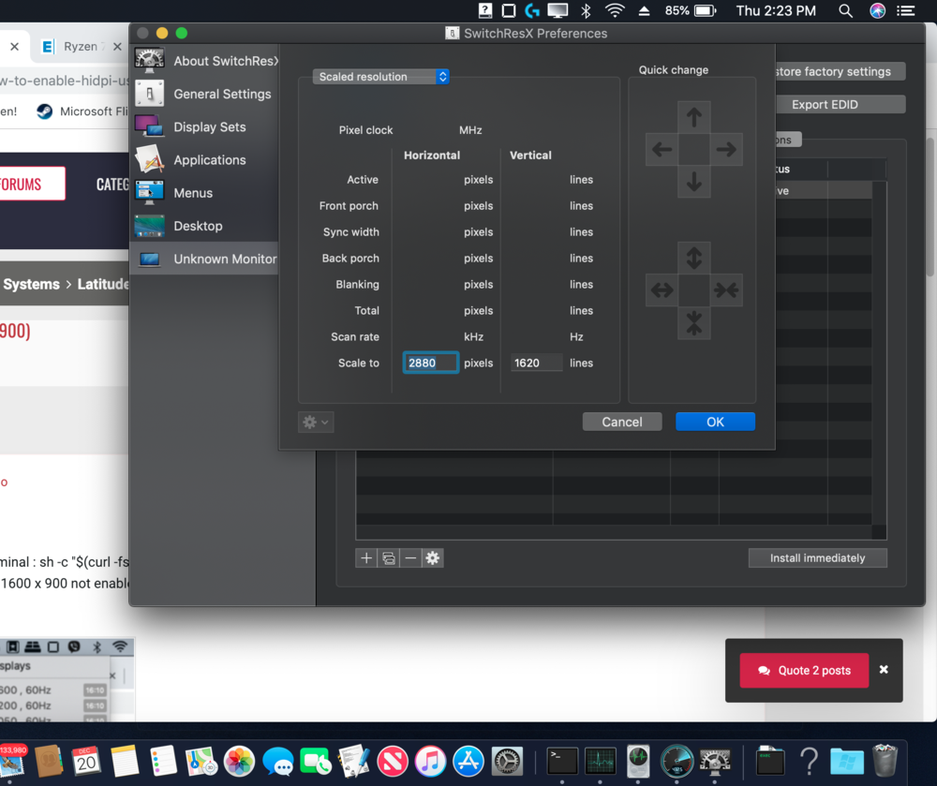Open Spotlight search in the menu bar
Viewport: 937px width, 786px height.
coord(845,10)
